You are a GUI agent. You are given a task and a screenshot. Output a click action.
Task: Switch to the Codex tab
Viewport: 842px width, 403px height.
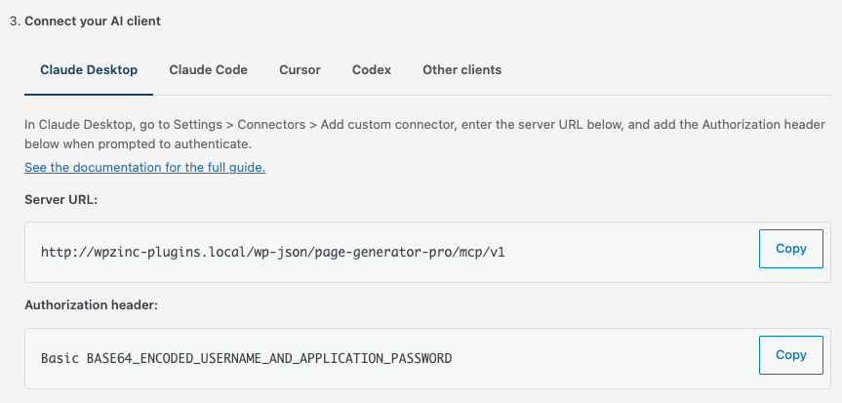(x=372, y=70)
